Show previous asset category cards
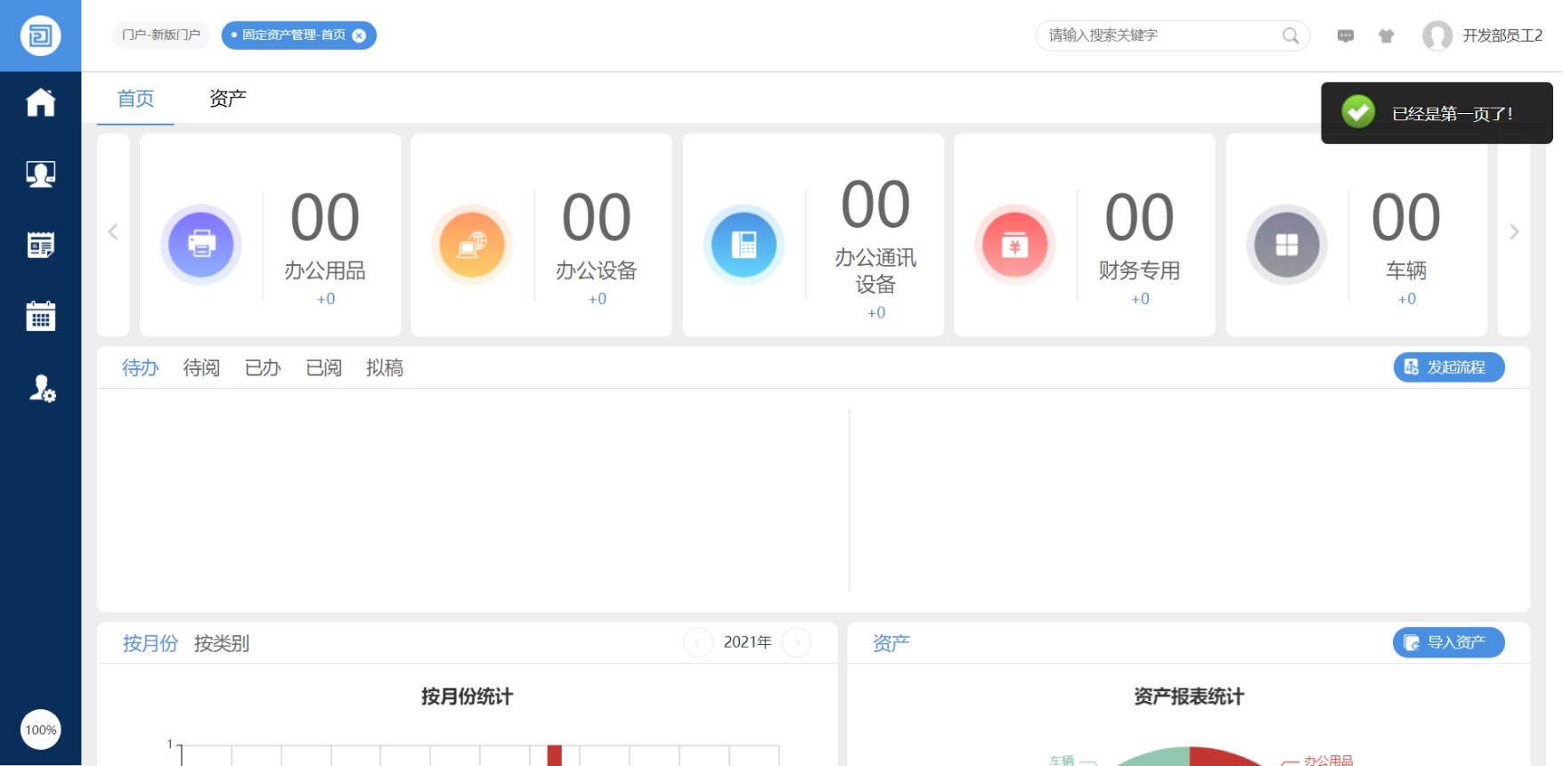1563x766 pixels. point(113,232)
